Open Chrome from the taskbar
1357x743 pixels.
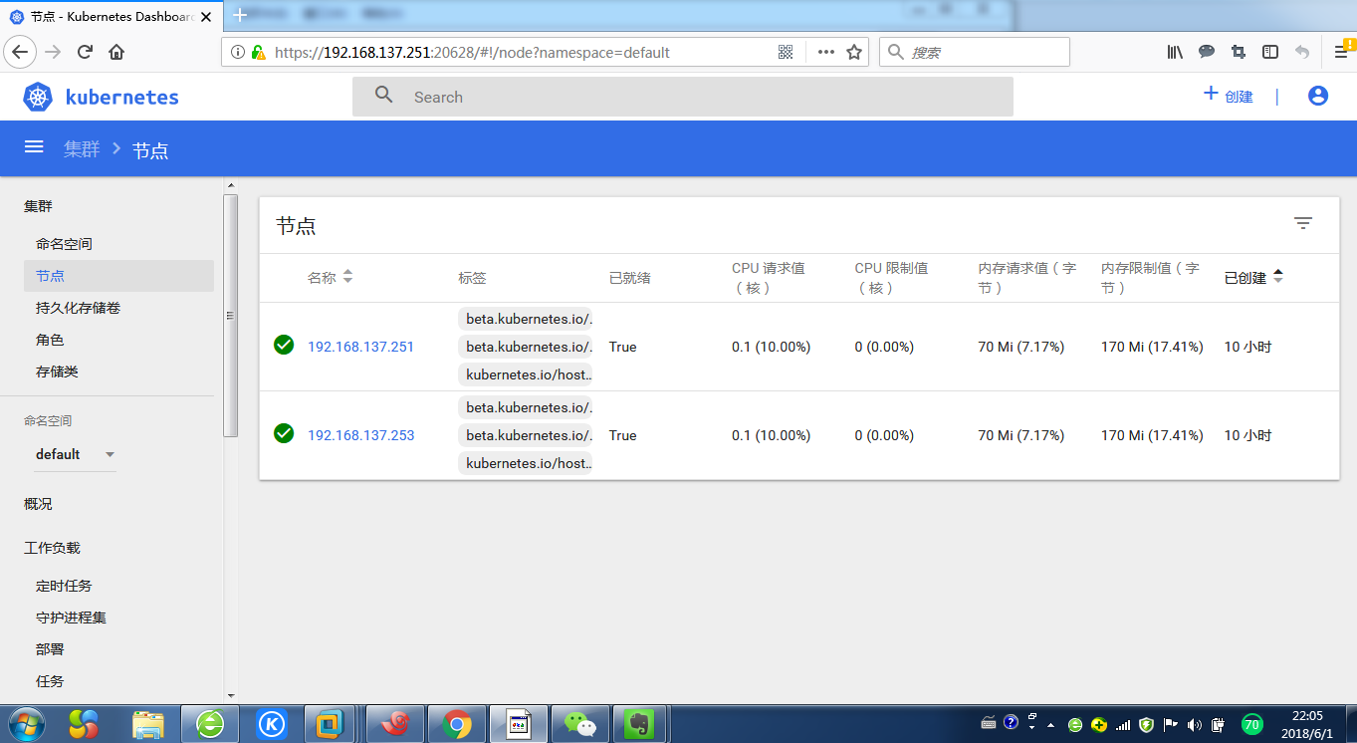pos(457,724)
